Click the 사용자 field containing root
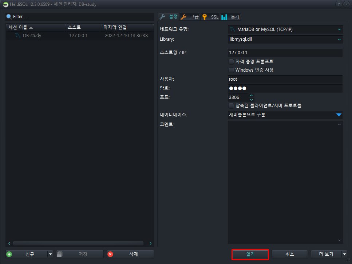Image resolution: width=352 pixels, height=264 pixels. pos(285,79)
